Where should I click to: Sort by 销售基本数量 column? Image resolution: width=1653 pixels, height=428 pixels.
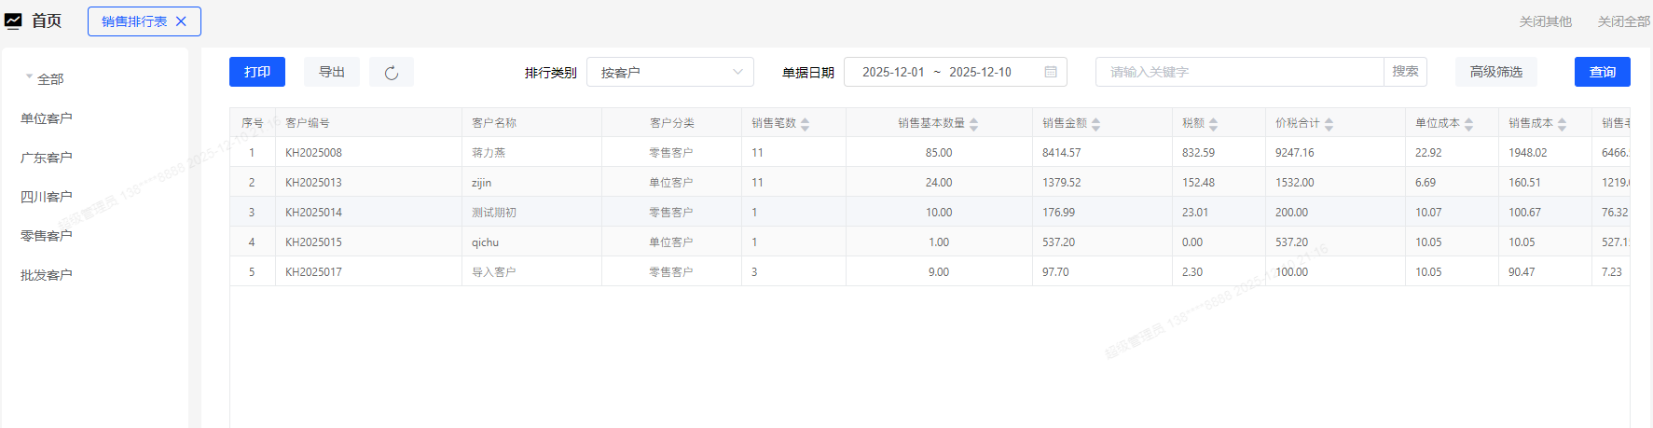pyautogui.click(x=973, y=124)
